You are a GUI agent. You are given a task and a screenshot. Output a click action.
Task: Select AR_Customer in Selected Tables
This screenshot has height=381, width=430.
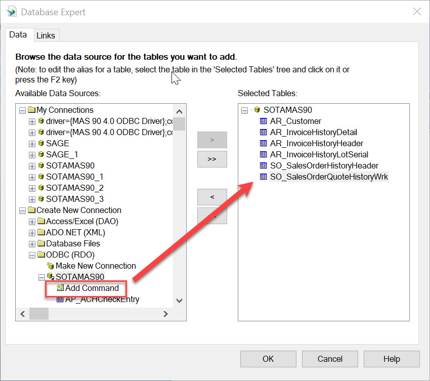click(x=295, y=121)
